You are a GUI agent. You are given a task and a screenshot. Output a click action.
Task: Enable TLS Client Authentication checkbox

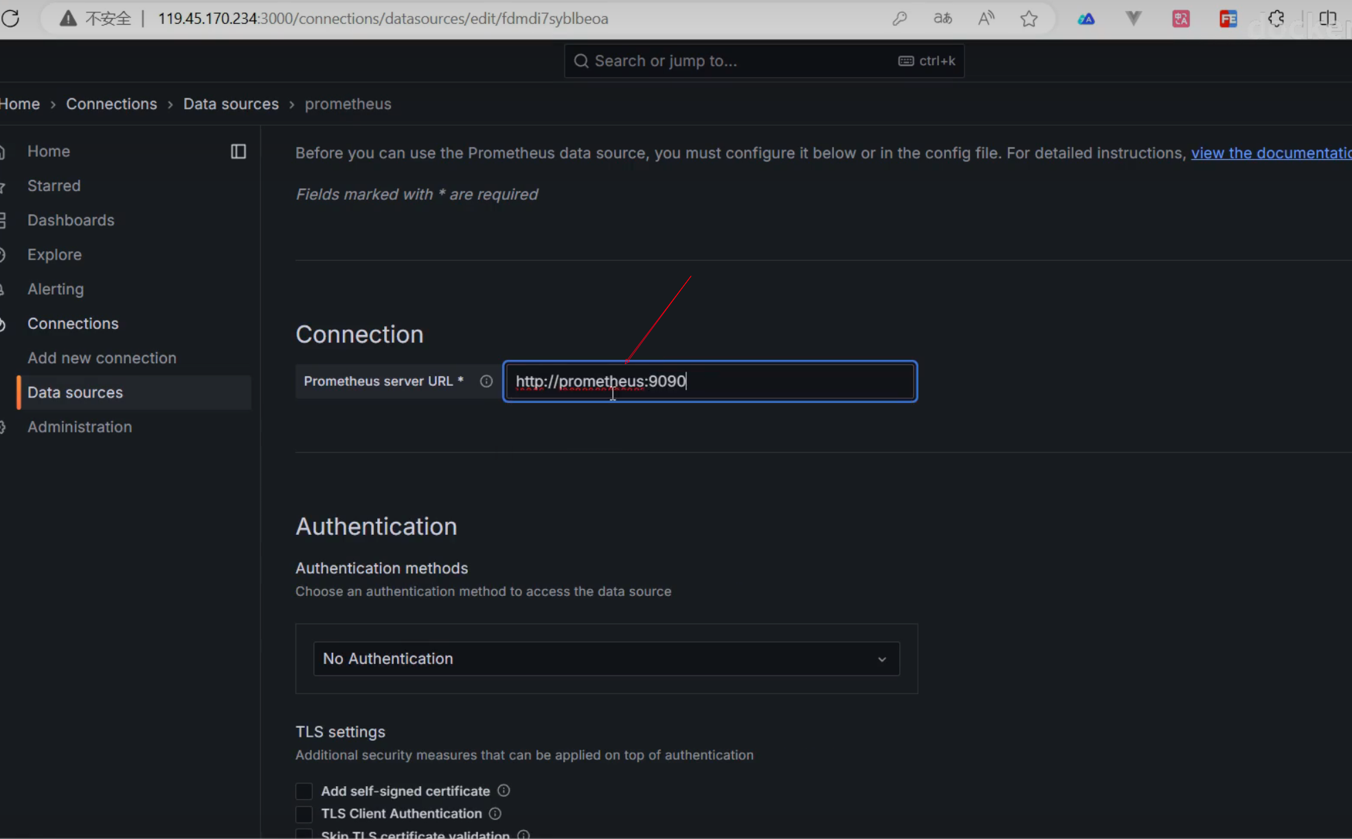pyautogui.click(x=304, y=814)
